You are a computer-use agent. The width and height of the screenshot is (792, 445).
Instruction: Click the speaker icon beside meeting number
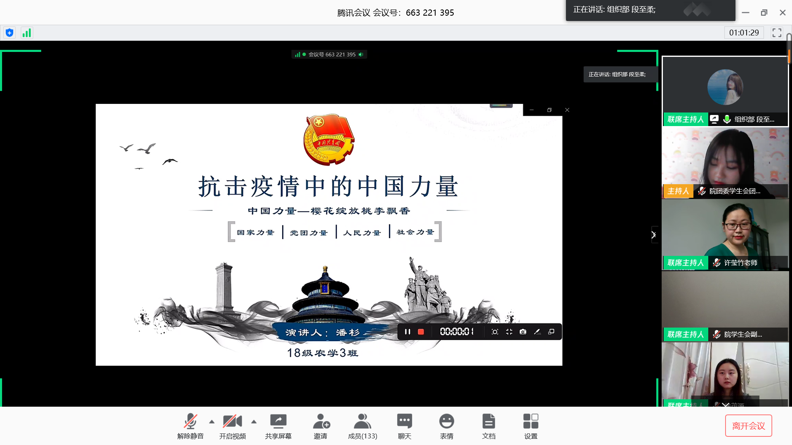click(361, 54)
